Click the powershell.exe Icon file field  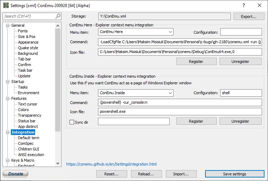(x=180, y=111)
